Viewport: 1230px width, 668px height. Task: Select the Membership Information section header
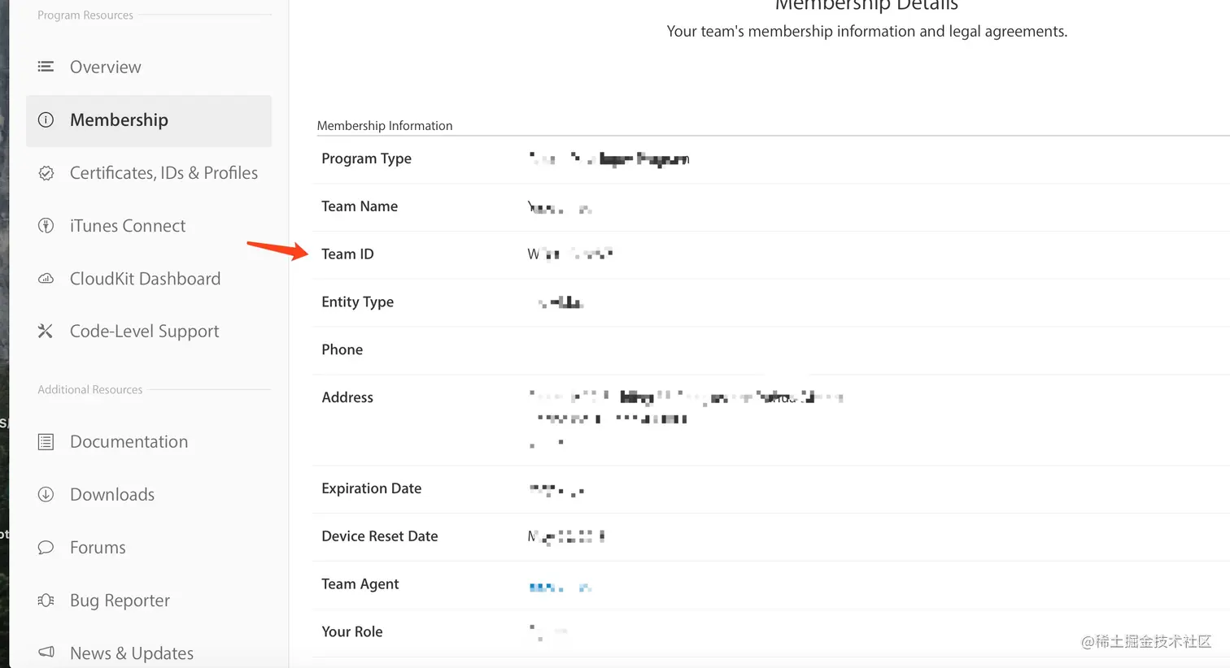tap(384, 125)
